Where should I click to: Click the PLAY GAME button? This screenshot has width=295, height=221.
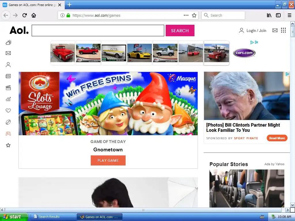tap(108, 161)
